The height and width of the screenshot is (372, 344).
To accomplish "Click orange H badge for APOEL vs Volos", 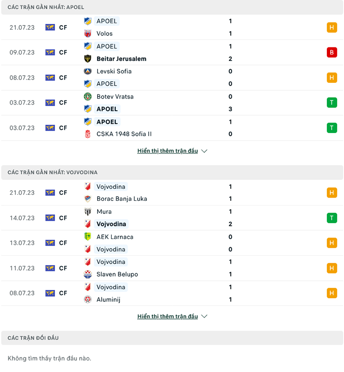I will coord(331,27).
